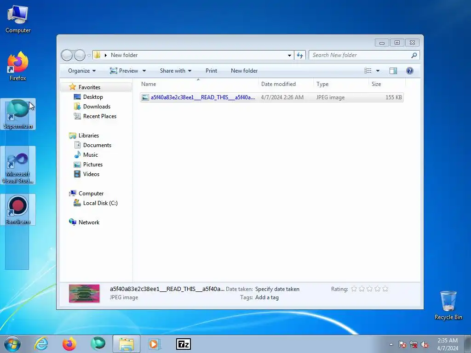The image size is (471, 353).
Task: Open the Pictures library
Action: (92, 165)
